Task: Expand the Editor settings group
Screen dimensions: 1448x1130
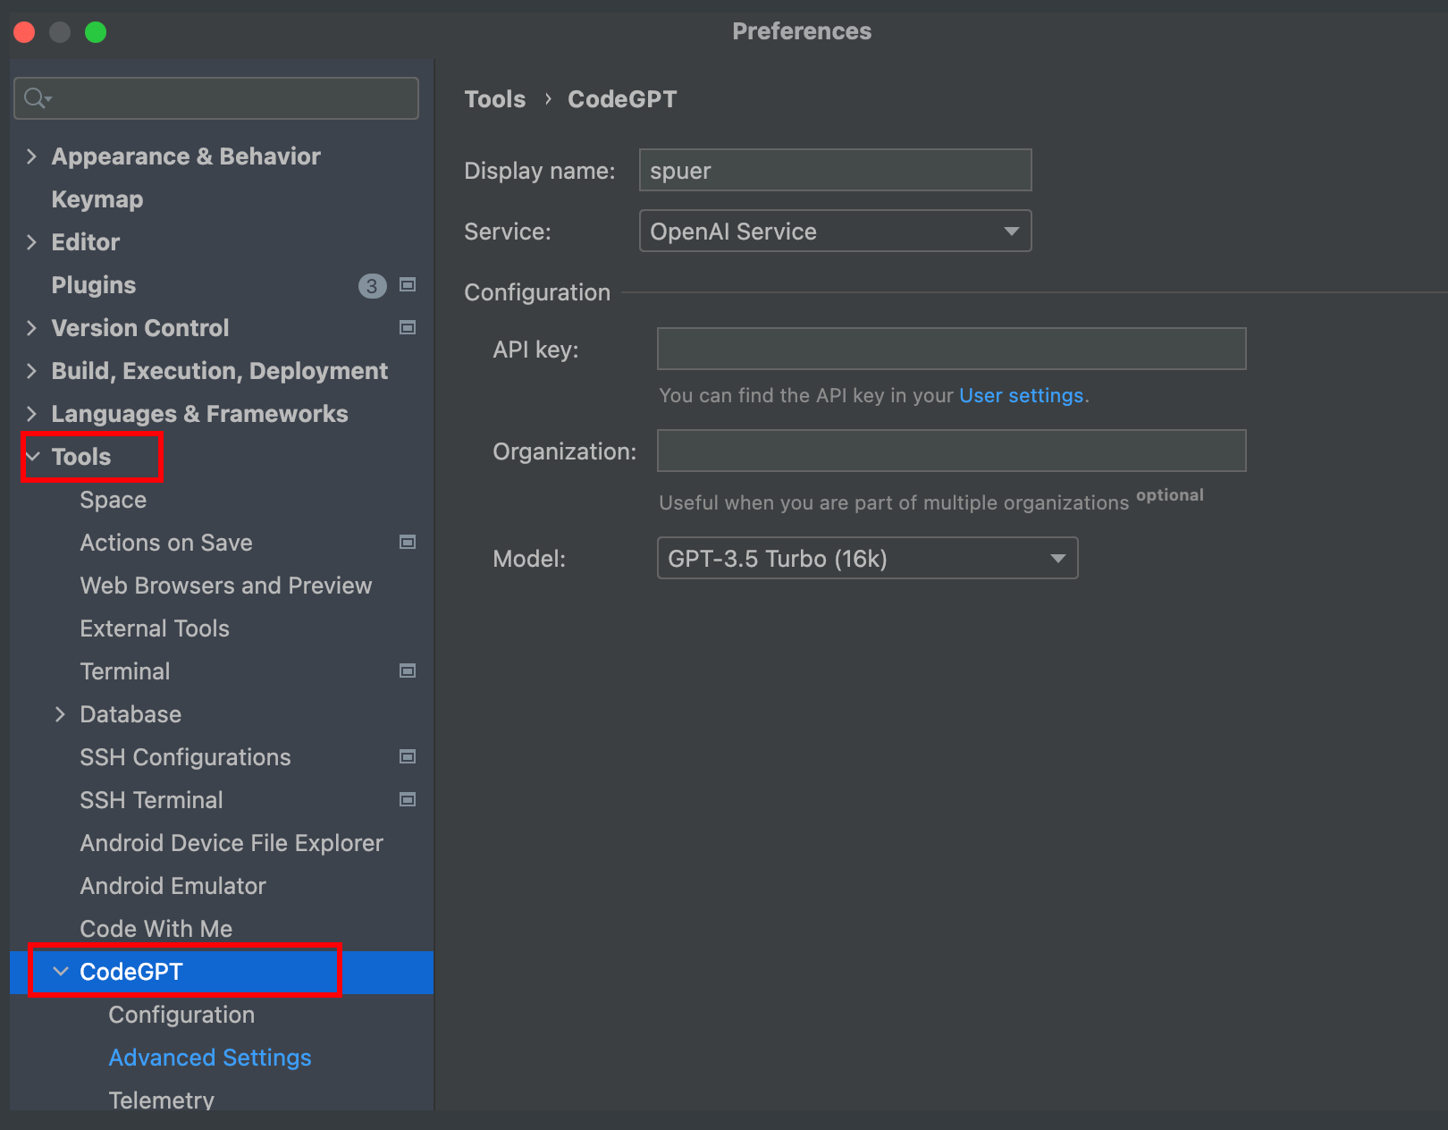Action: [31, 242]
